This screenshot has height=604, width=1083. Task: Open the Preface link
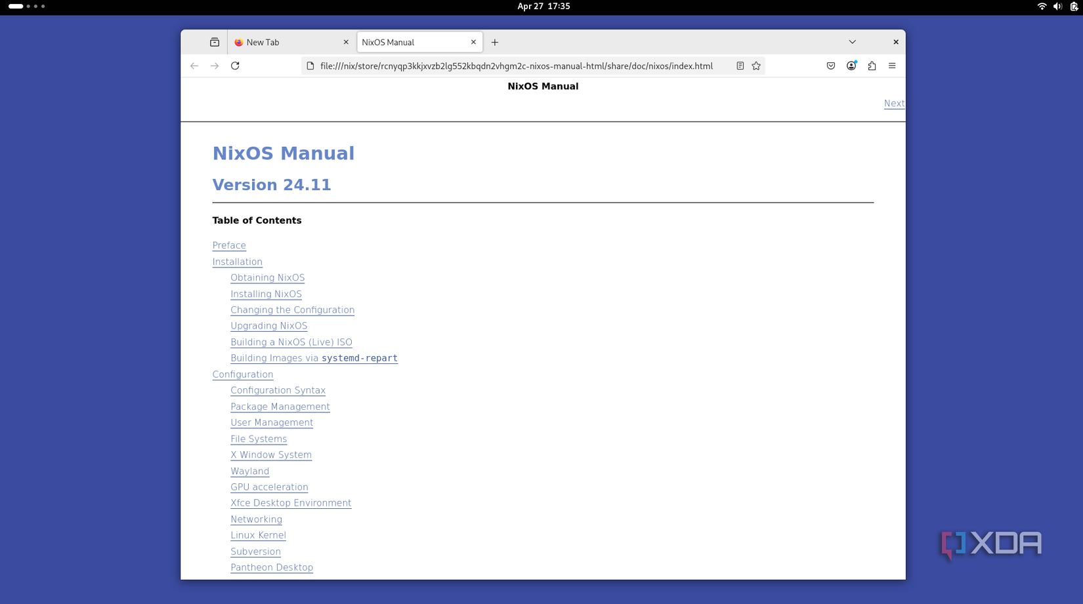[x=229, y=245]
